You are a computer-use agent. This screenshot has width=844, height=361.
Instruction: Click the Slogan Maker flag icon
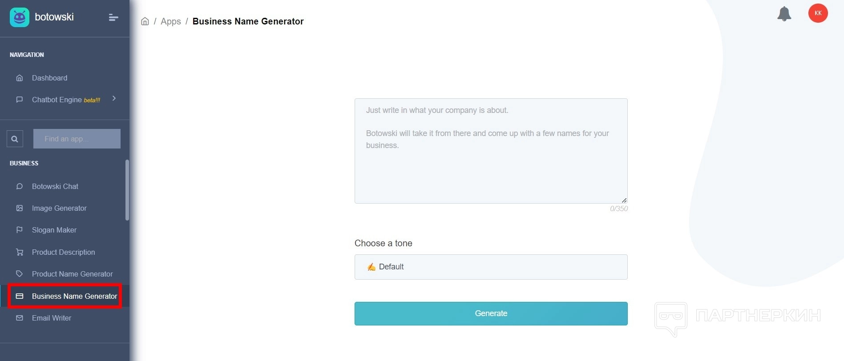click(x=20, y=230)
